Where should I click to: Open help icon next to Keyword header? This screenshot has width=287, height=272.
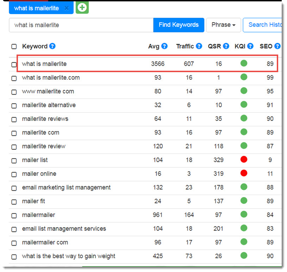52,46
